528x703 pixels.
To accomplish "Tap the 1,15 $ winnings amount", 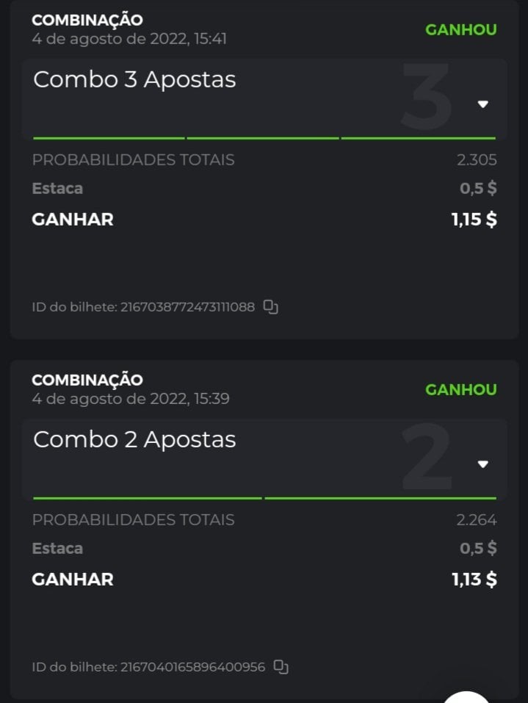I will [474, 219].
